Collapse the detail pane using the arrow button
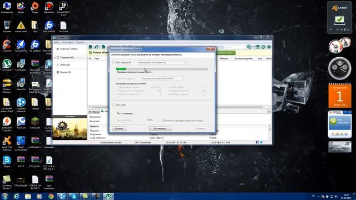Viewport: 356px width, 200px height. click(x=269, y=111)
